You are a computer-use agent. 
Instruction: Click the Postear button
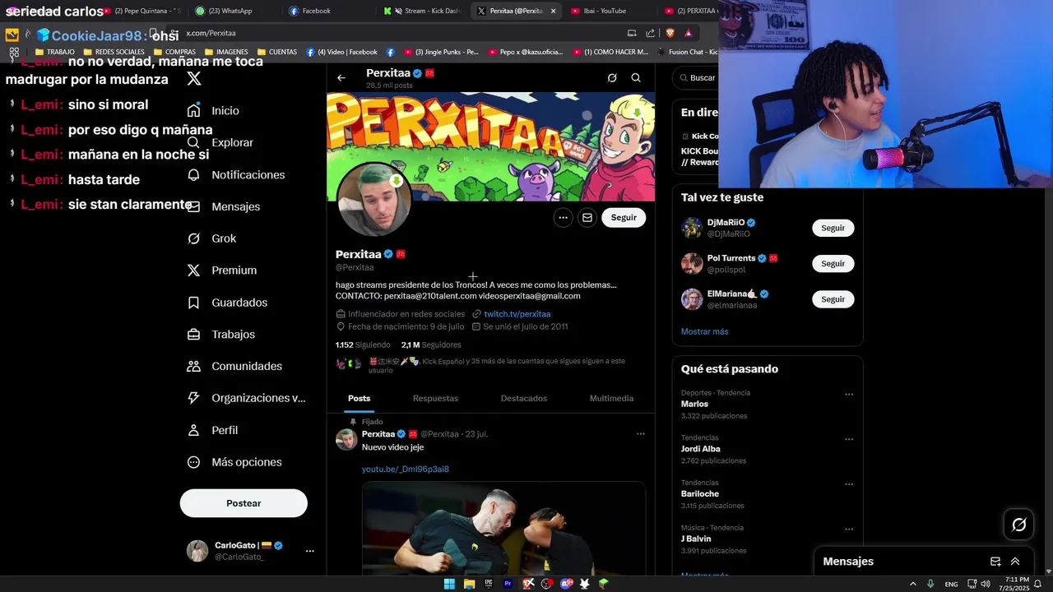pos(244,503)
